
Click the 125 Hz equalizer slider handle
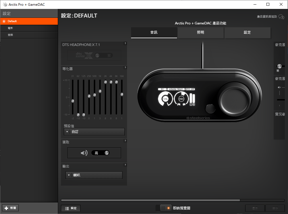point(84,115)
